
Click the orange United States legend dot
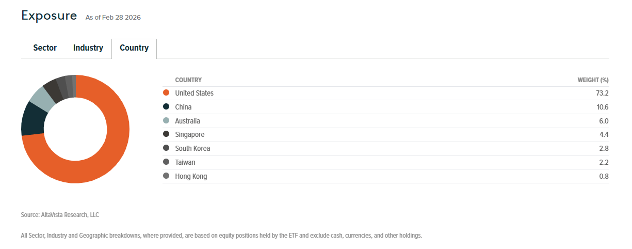(x=166, y=94)
